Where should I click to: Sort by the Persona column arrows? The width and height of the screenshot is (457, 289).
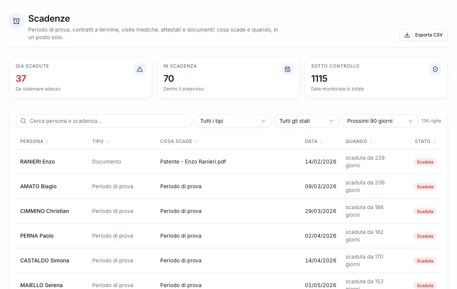coord(47,141)
